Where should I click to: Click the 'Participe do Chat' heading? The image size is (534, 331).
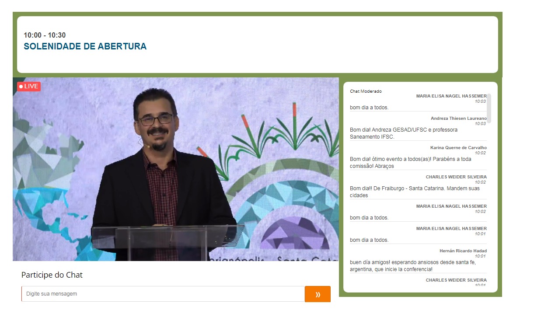(x=52, y=275)
